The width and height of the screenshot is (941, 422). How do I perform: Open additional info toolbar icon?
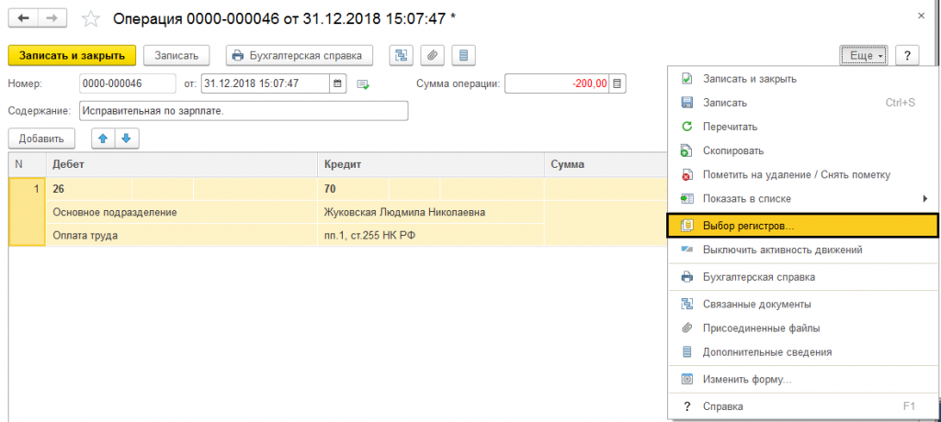click(464, 56)
